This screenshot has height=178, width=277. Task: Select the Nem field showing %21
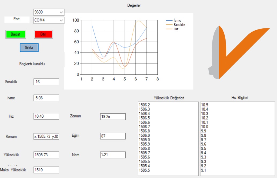[x=113, y=155]
